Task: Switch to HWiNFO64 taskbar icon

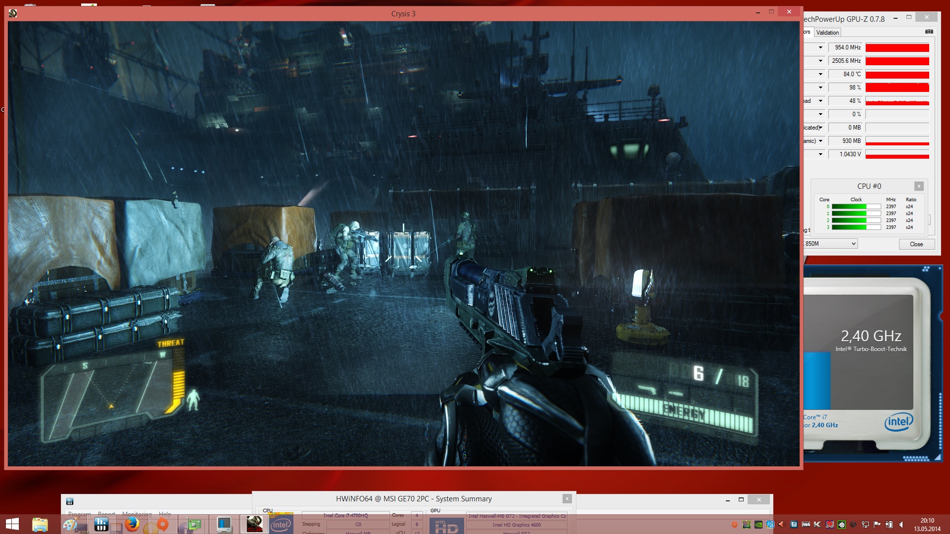Action: point(101,524)
